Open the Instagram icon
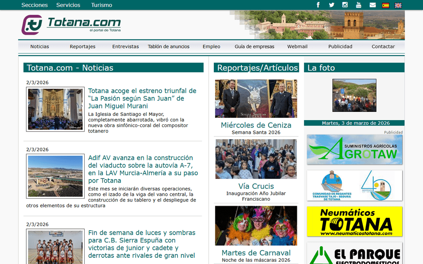Viewport: 423px width, 264px height. [x=345, y=5]
